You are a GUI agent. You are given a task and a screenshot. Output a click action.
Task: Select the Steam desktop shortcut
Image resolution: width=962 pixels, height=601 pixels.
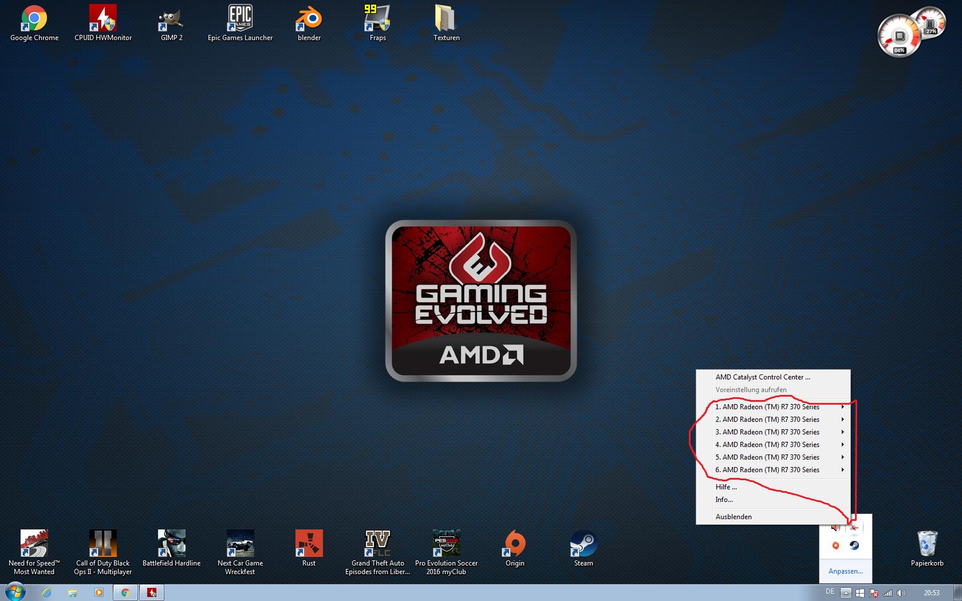point(584,548)
